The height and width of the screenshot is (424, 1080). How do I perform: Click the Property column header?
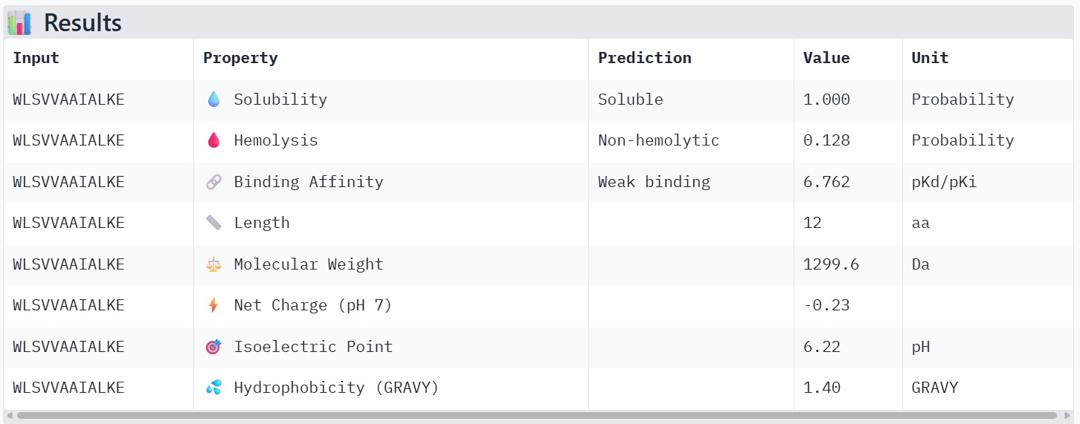[240, 58]
